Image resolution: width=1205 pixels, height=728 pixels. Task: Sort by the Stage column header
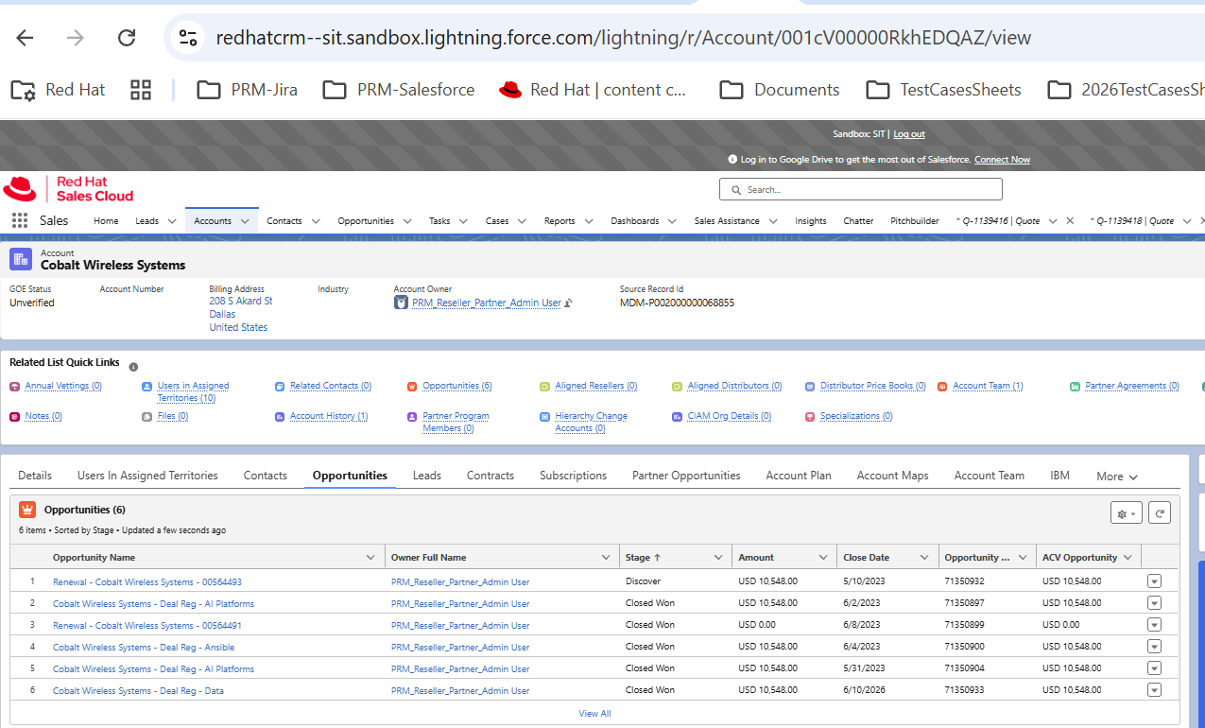click(643, 558)
